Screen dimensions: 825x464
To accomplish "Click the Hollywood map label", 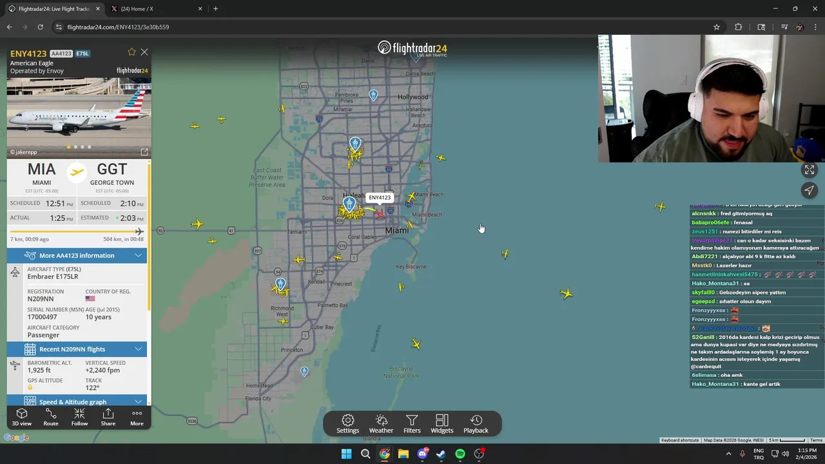I will [412, 97].
